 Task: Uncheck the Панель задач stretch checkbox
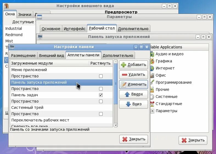point(101,95)
